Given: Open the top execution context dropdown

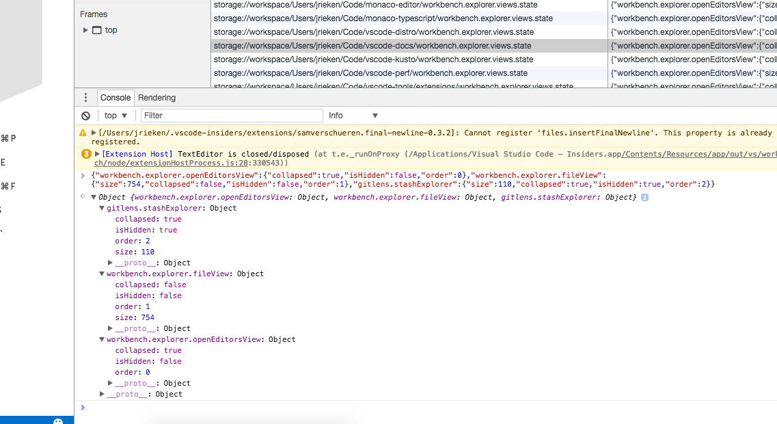Looking at the screenshot, I should pos(115,116).
